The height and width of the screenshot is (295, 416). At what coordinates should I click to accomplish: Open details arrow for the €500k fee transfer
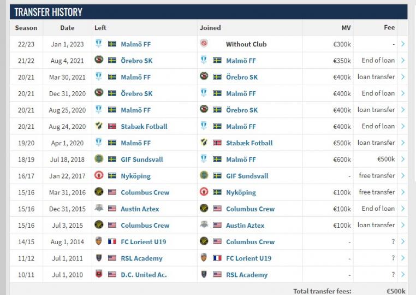coord(402,159)
